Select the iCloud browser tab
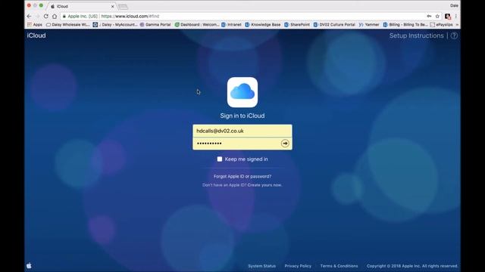 [82, 6]
